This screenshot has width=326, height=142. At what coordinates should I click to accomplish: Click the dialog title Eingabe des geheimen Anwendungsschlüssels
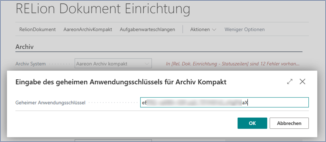(121, 82)
